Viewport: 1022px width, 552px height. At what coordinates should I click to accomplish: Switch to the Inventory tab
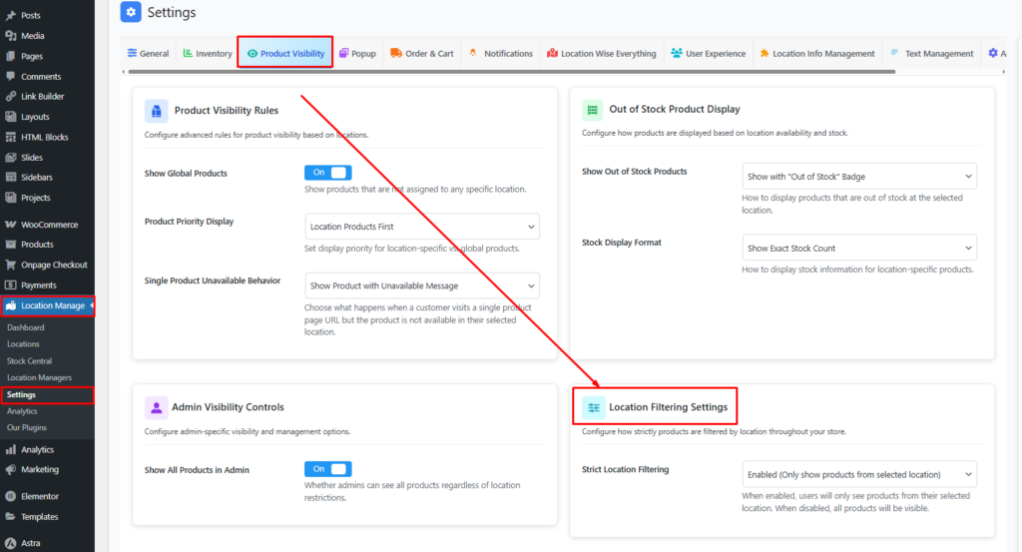coord(207,54)
